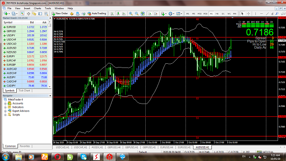Toggle chart Auto Scroll

[150, 13]
